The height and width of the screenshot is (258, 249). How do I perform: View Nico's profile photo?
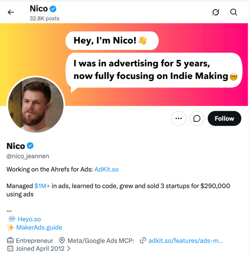[36, 105]
